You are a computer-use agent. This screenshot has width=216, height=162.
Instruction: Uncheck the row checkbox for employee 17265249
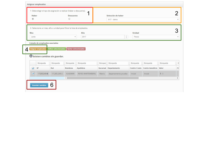(33, 73)
